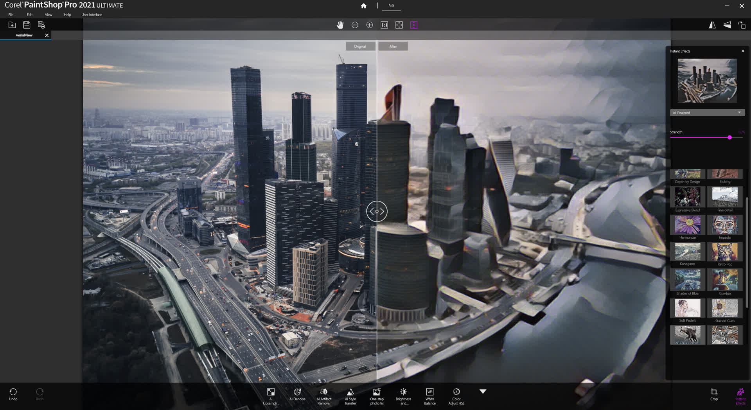Set zoom to 1:1 actual size
This screenshot has width=751, height=410.
[x=384, y=25]
